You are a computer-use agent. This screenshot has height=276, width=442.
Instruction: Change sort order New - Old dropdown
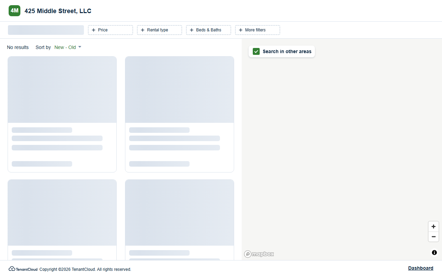[x=68, y=47]
